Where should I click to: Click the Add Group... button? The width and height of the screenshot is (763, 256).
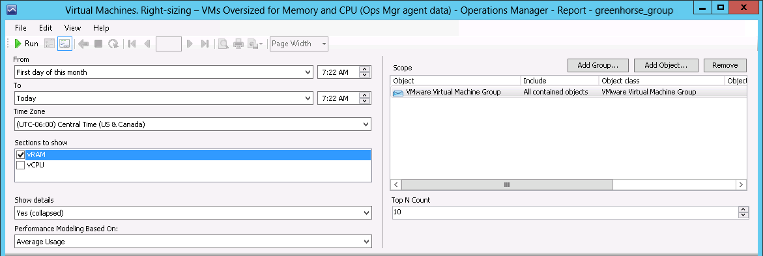point(598,65)
